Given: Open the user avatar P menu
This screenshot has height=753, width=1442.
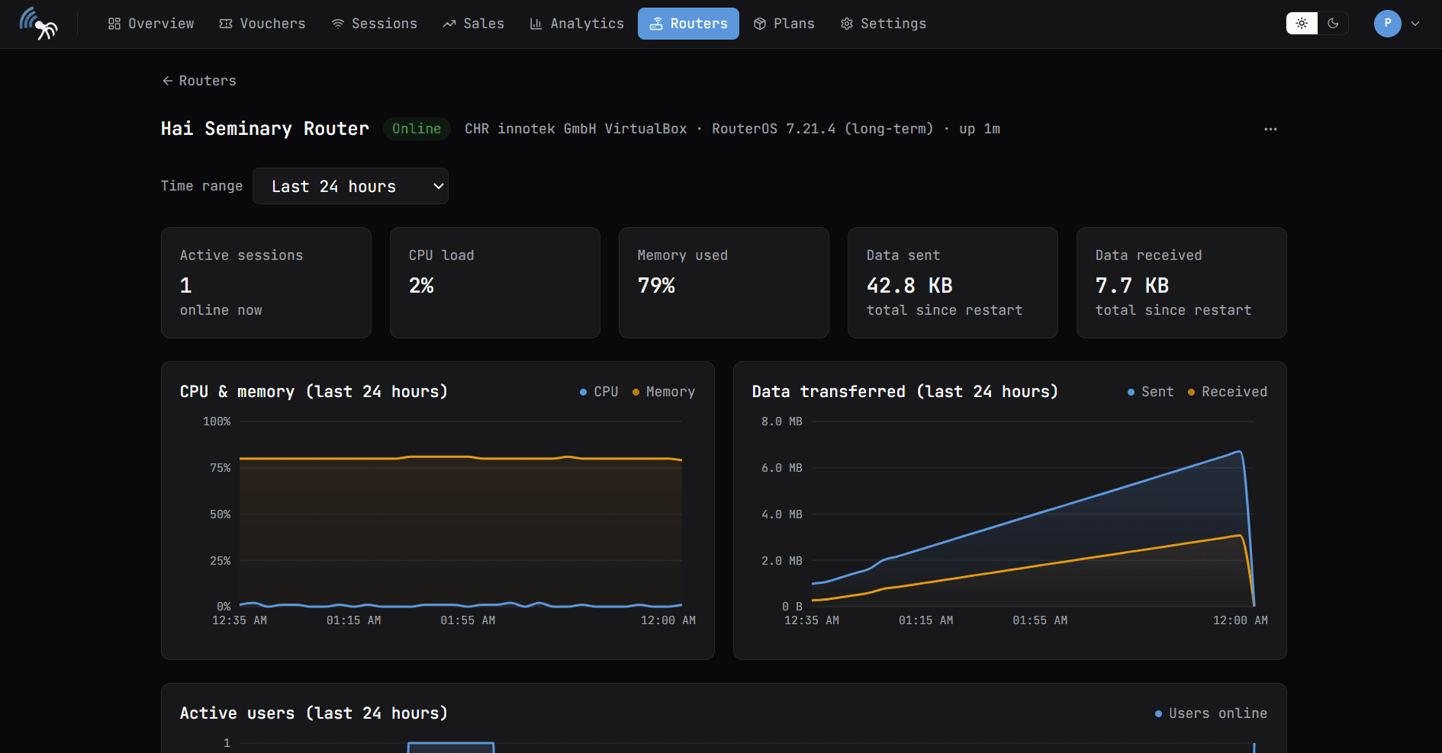Looking at the screenshot, I should point(1388,24).
